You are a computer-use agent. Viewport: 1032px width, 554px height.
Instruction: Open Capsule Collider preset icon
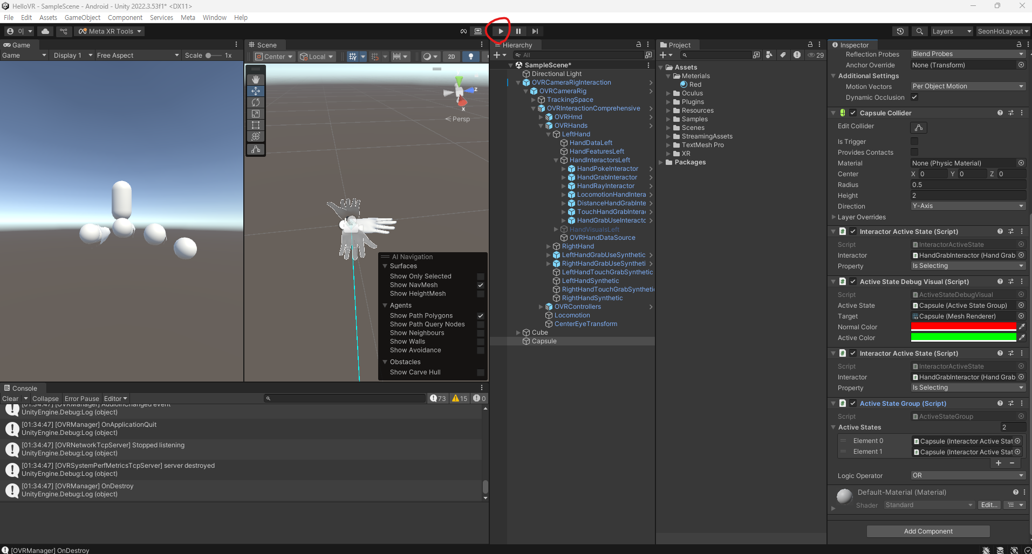[x=1011, y=113]
